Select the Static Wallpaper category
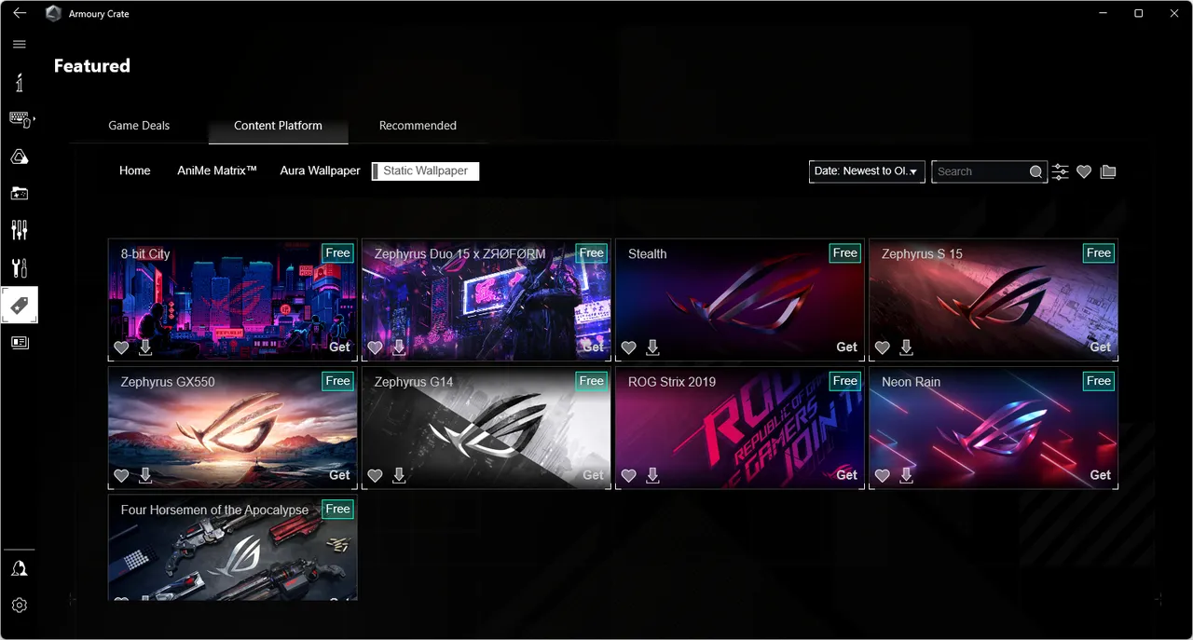The width and height of the screenshot is (1193, 640). pos(425,171)
